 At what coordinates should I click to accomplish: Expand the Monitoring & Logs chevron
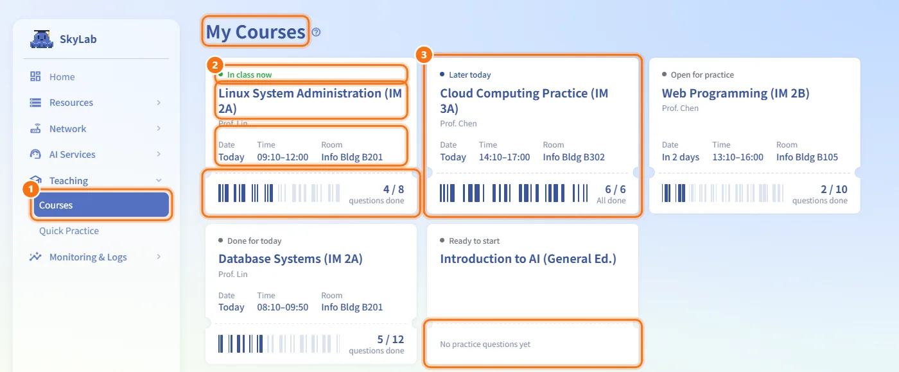(x=159, y=257)
